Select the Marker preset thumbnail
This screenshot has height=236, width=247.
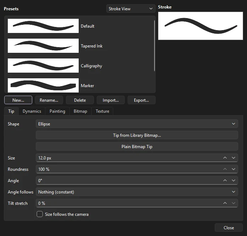pyautogui.click(x=43, y=85)
